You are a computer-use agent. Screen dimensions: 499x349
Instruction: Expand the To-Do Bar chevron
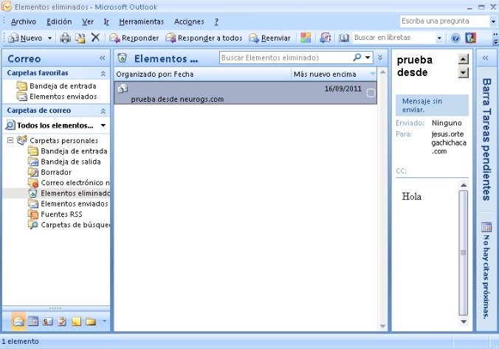tap(485, 58)
